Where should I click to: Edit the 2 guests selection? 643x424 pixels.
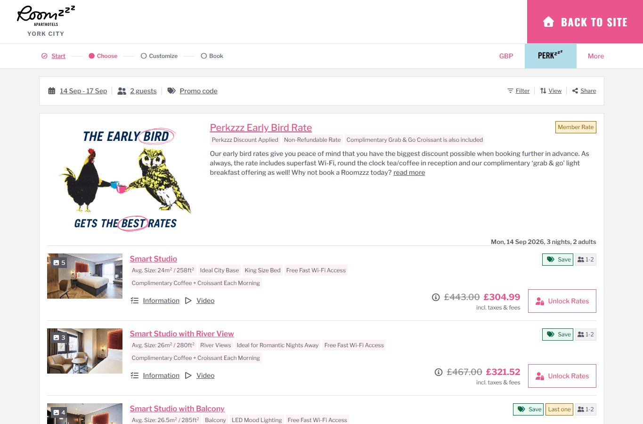coord(143,91)
